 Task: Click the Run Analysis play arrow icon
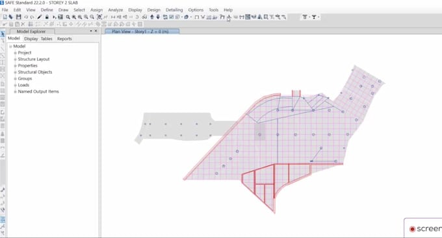(x=54, y=17)
